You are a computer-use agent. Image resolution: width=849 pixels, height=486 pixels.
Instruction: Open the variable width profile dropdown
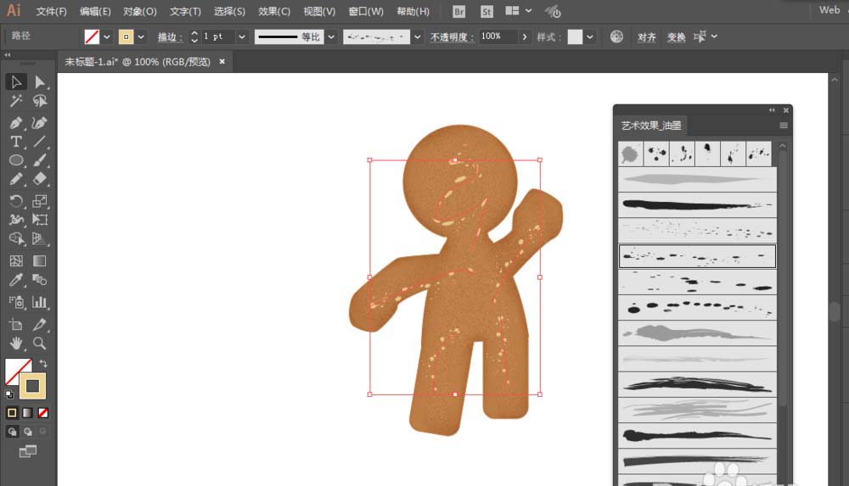[x=331, y=36]
